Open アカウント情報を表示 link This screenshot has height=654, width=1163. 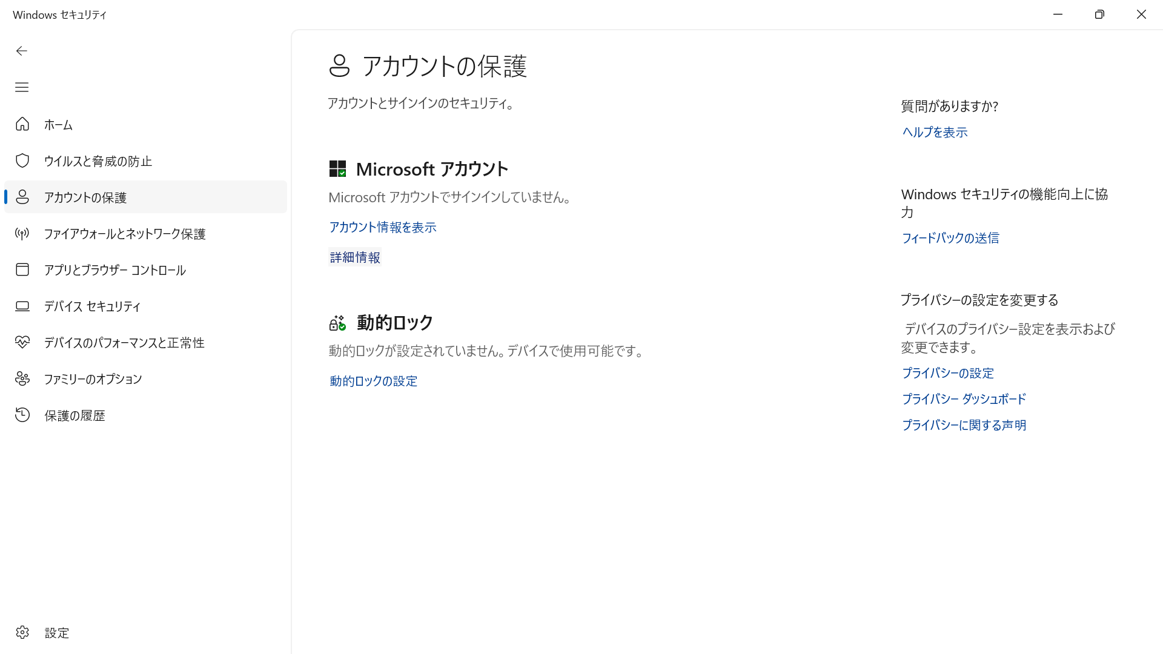pyautogui.click(x=382, y=227)
